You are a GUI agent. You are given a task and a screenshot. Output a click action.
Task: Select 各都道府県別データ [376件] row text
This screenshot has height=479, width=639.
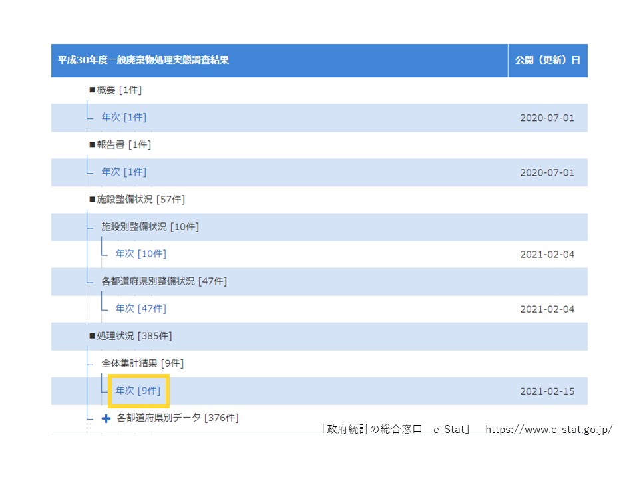click(x=178, y=418)
